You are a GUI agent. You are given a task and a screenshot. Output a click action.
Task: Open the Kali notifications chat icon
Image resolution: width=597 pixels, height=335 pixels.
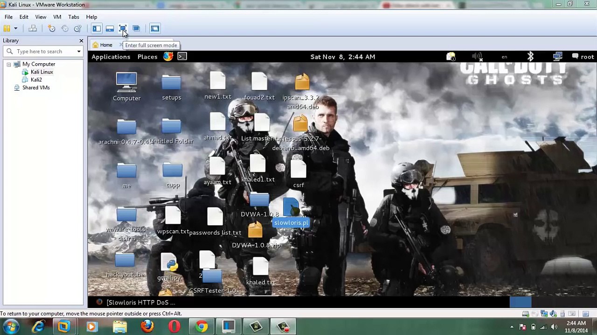451,57
